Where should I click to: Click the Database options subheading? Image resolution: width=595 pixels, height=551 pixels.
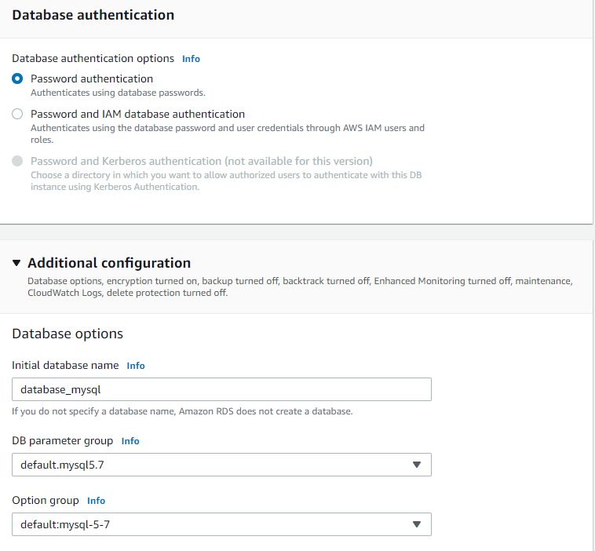click(68, 334)
